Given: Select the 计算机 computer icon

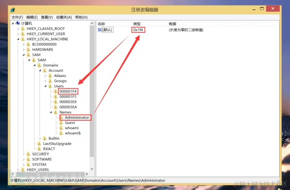Looking at the screenshot, I should click(18, 23).
